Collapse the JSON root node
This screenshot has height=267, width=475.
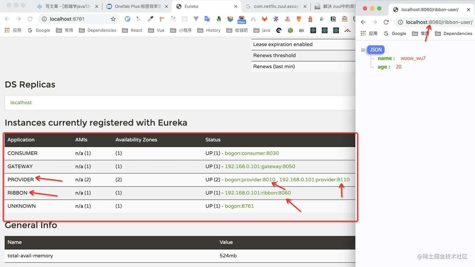[363, 50]
